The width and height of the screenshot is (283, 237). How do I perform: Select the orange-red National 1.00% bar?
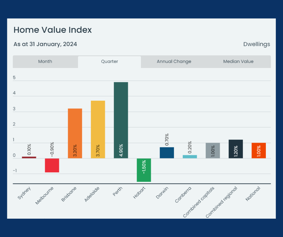[x=259, y=151]
